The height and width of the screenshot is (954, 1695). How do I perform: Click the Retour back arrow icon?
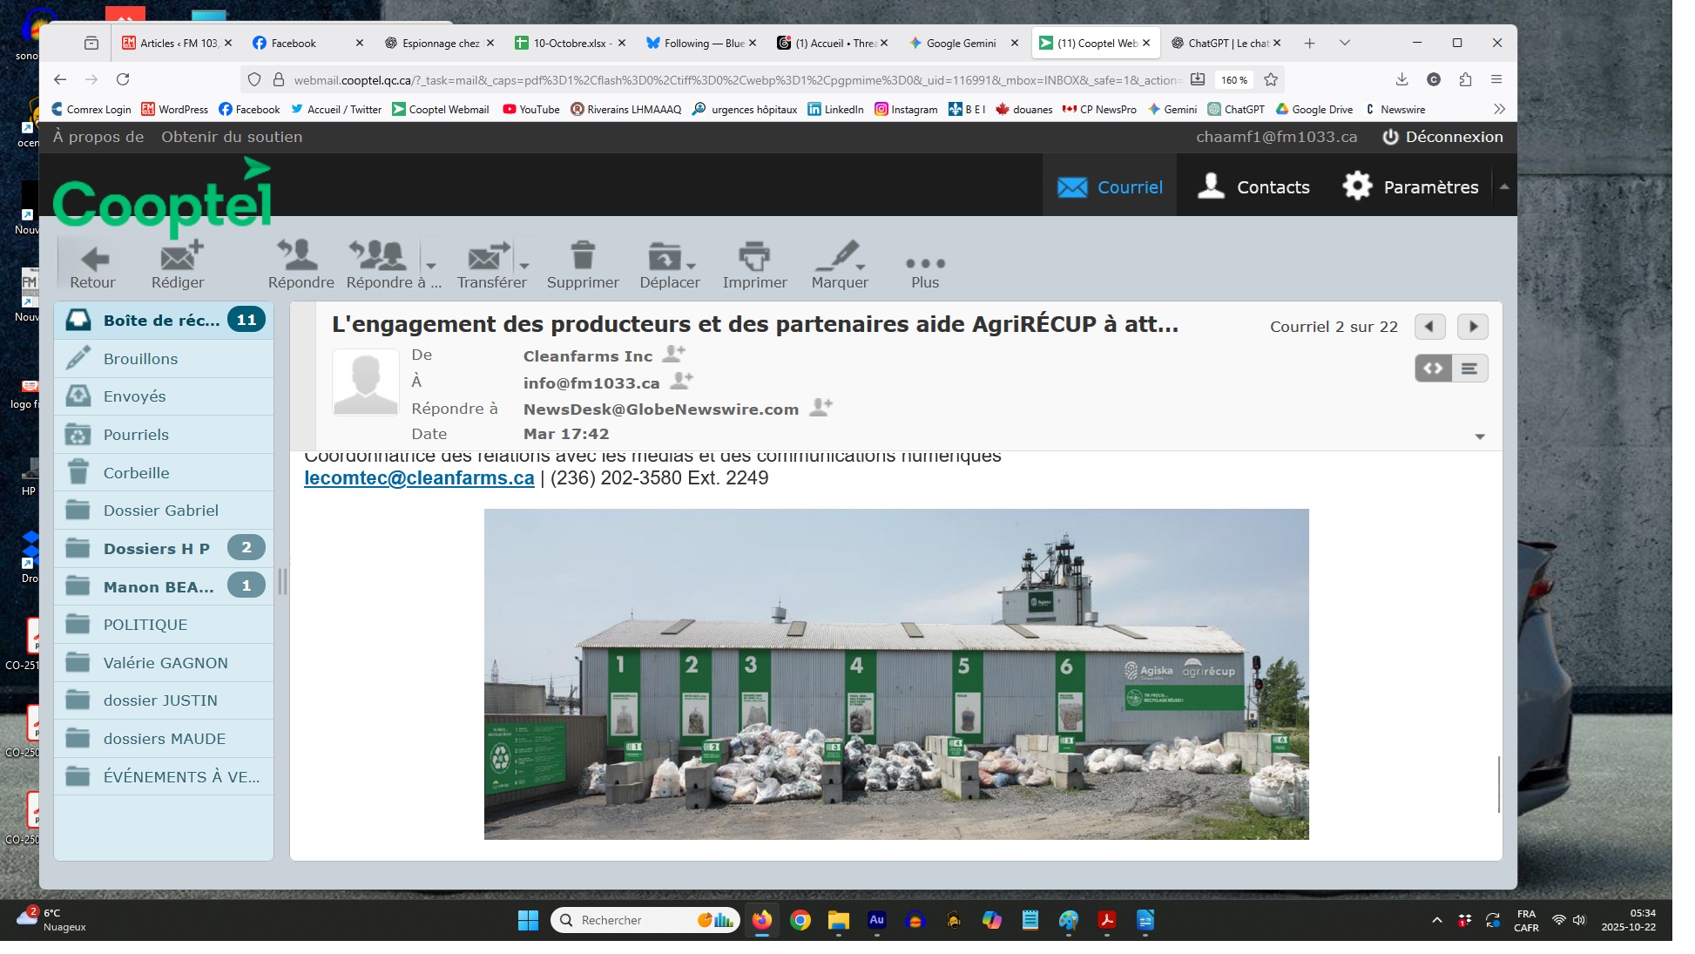(93, 259)
